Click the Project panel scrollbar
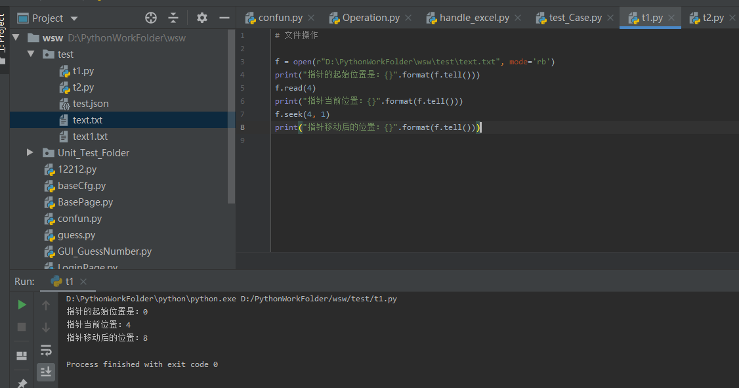The width and height of the screenshot is (739, 388). pyautogui.click(x=231, y=116)
